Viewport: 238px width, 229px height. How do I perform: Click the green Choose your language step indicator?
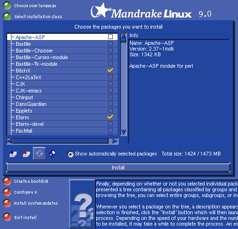point(7,6)
